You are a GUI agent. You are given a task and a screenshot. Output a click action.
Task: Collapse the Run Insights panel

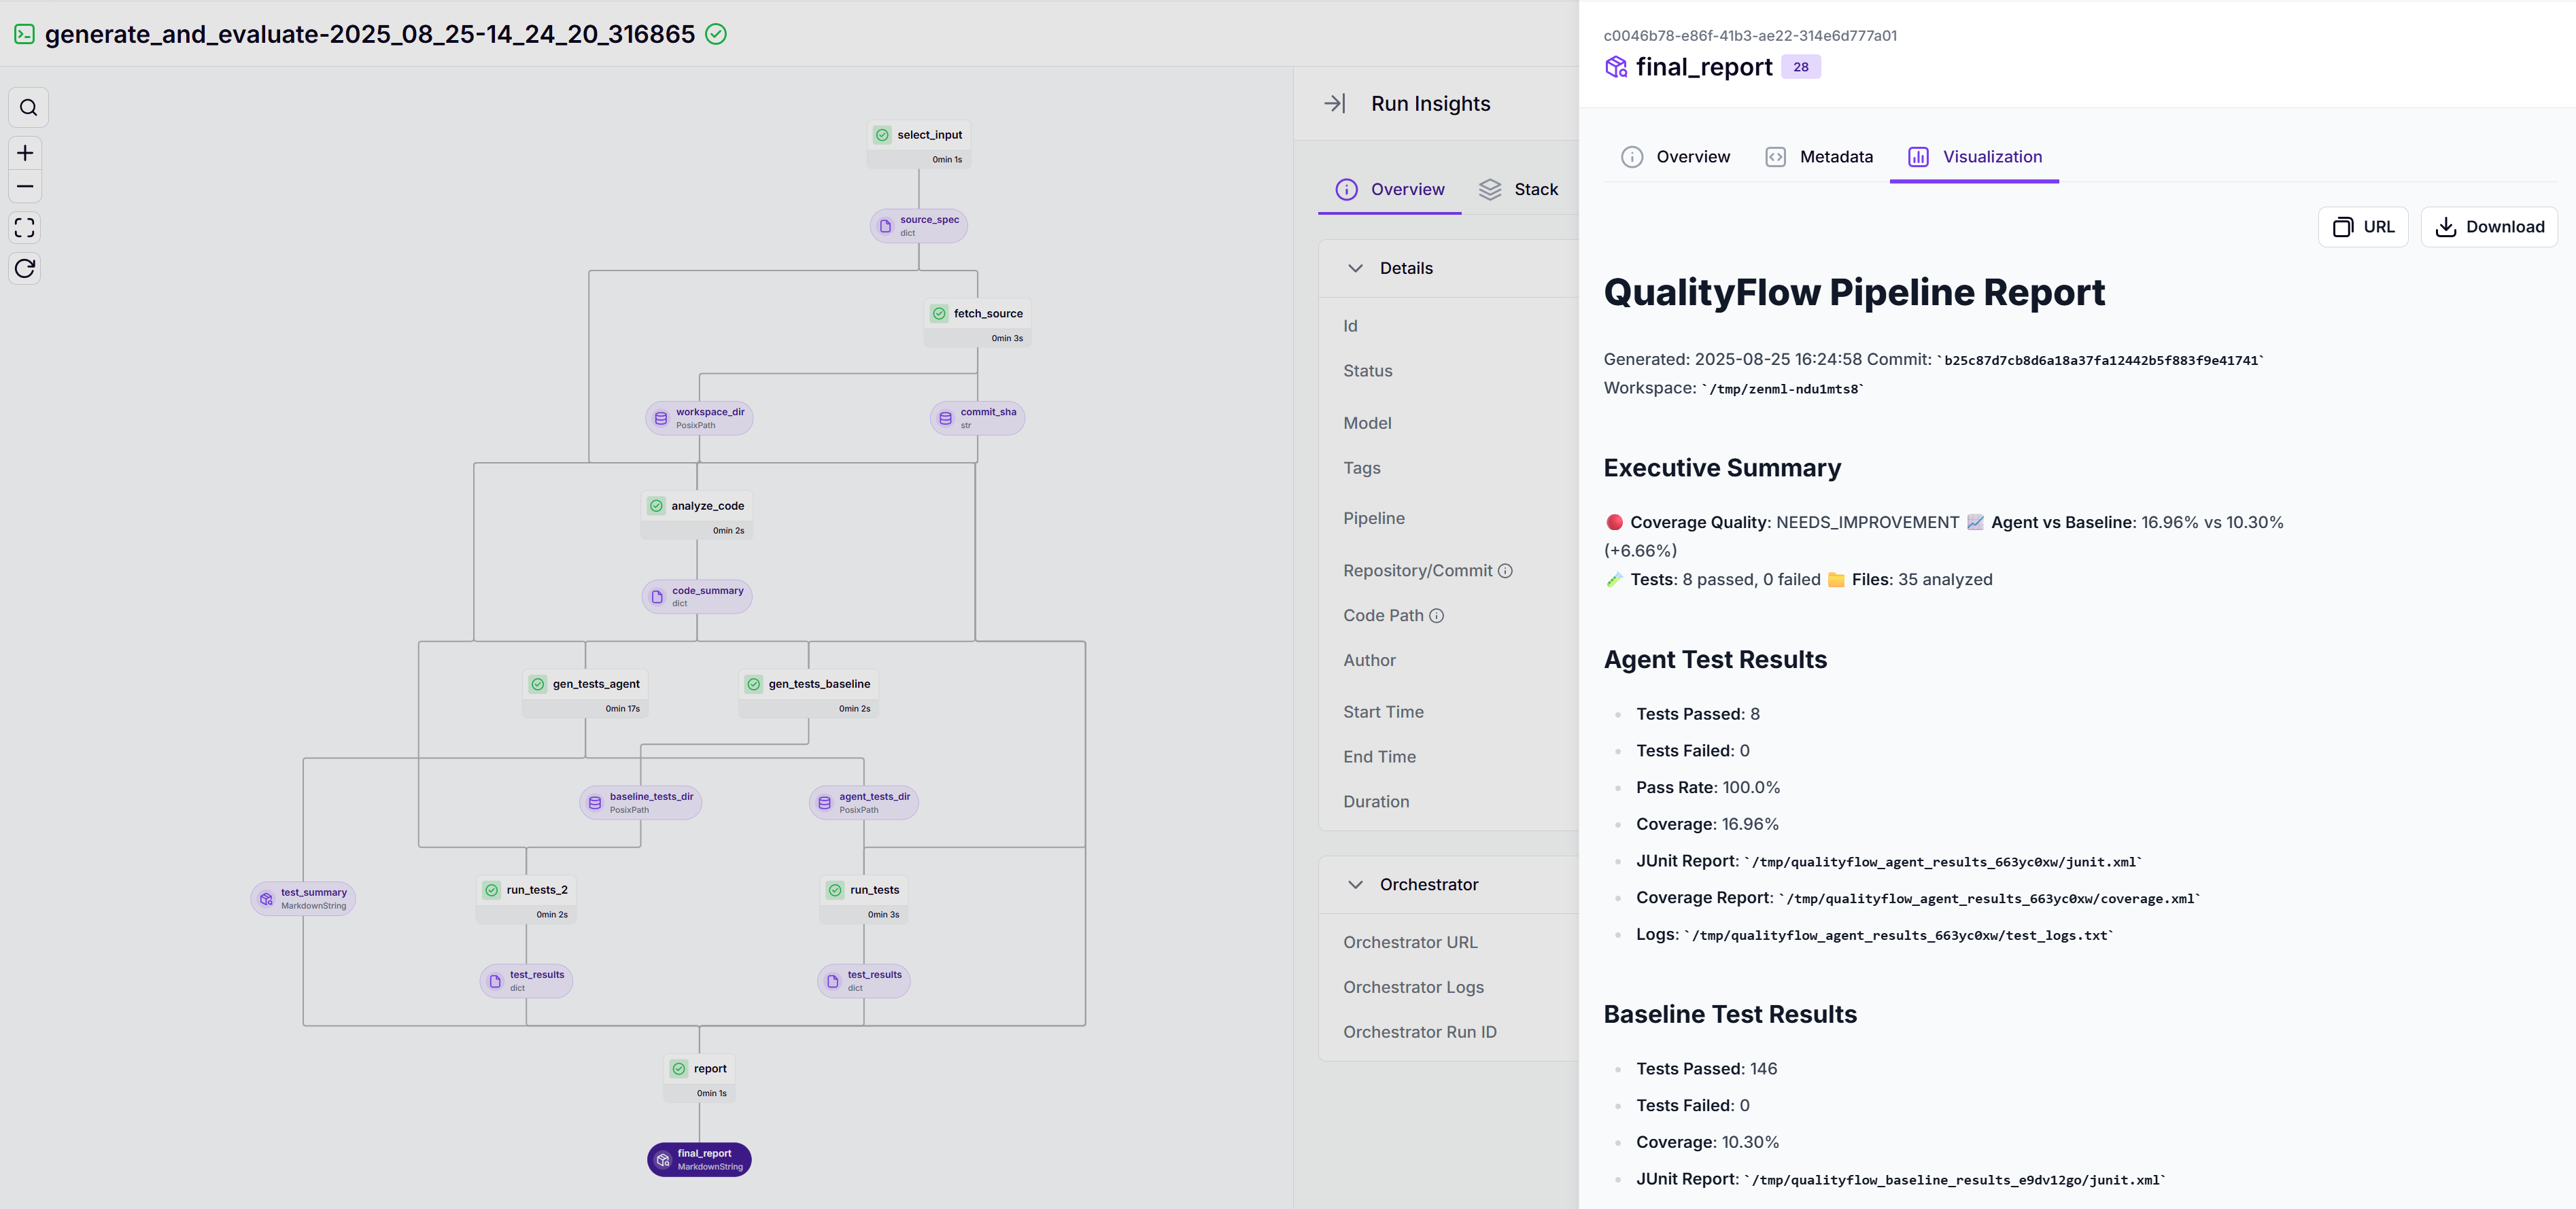1335,102
